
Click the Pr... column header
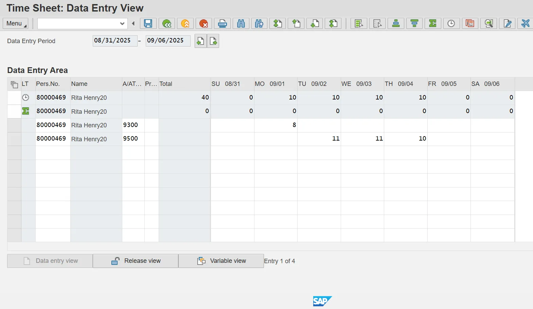[x=152, y=84]
